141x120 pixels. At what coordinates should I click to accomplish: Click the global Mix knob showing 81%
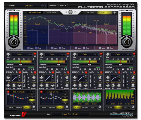(x=70, y=12)
